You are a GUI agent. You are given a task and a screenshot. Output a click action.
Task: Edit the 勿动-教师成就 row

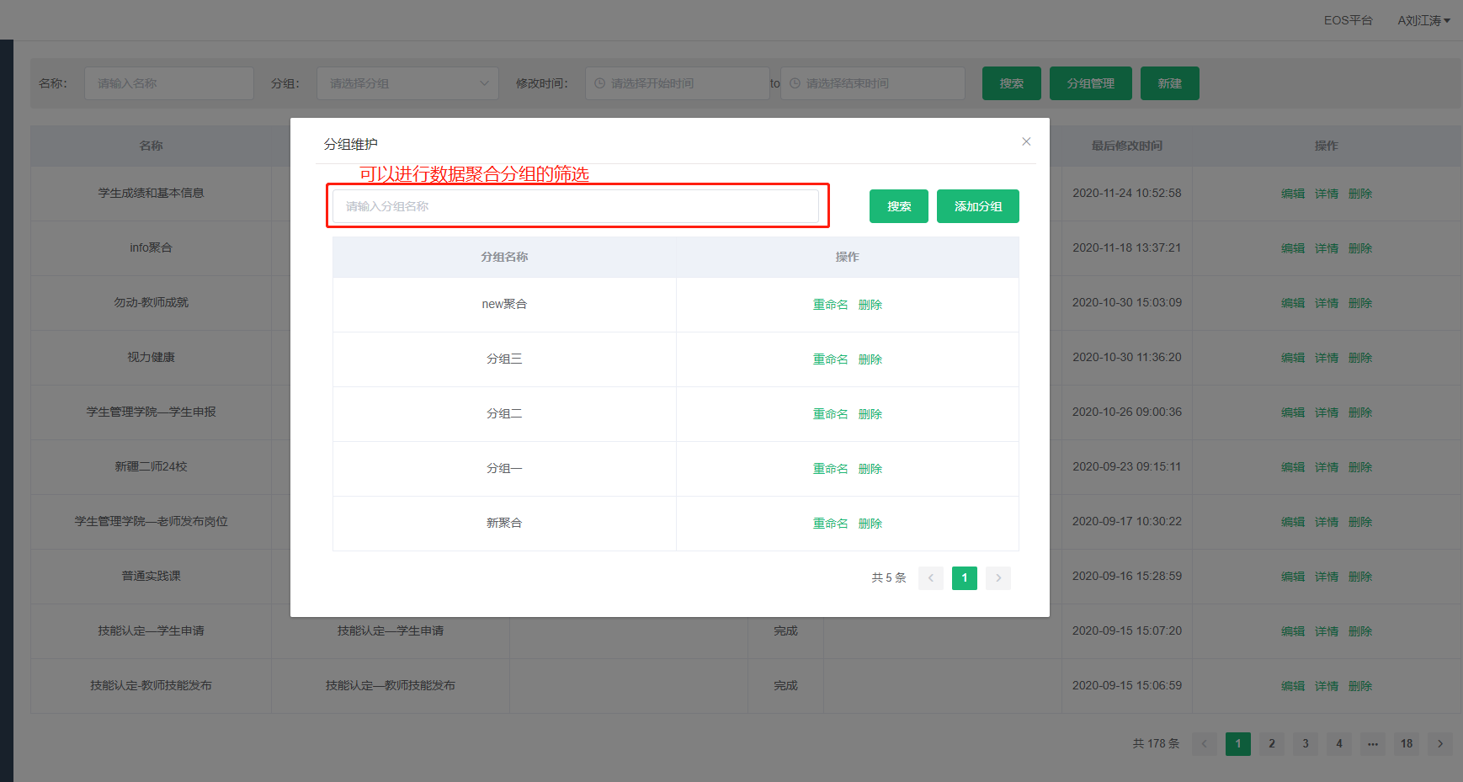click(x=1293, y=303)
